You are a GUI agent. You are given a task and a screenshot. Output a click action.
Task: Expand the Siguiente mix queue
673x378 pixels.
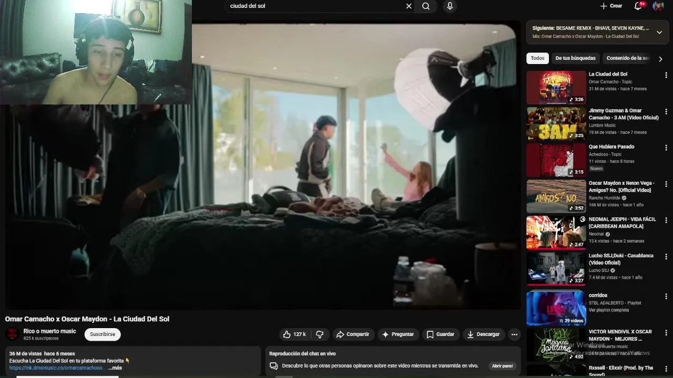(659, 33)
